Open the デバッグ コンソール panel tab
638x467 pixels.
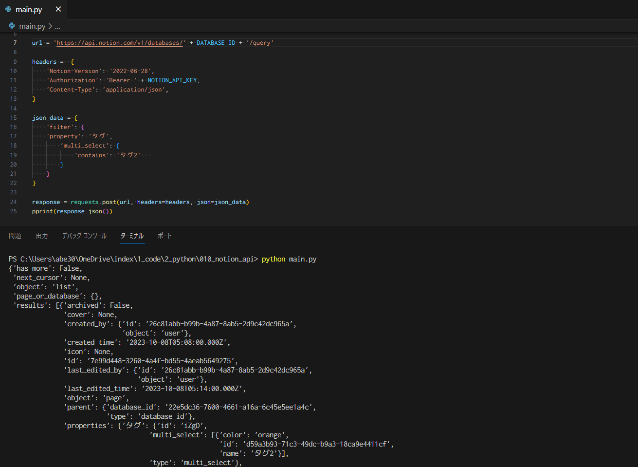click(x=84, y=236)
